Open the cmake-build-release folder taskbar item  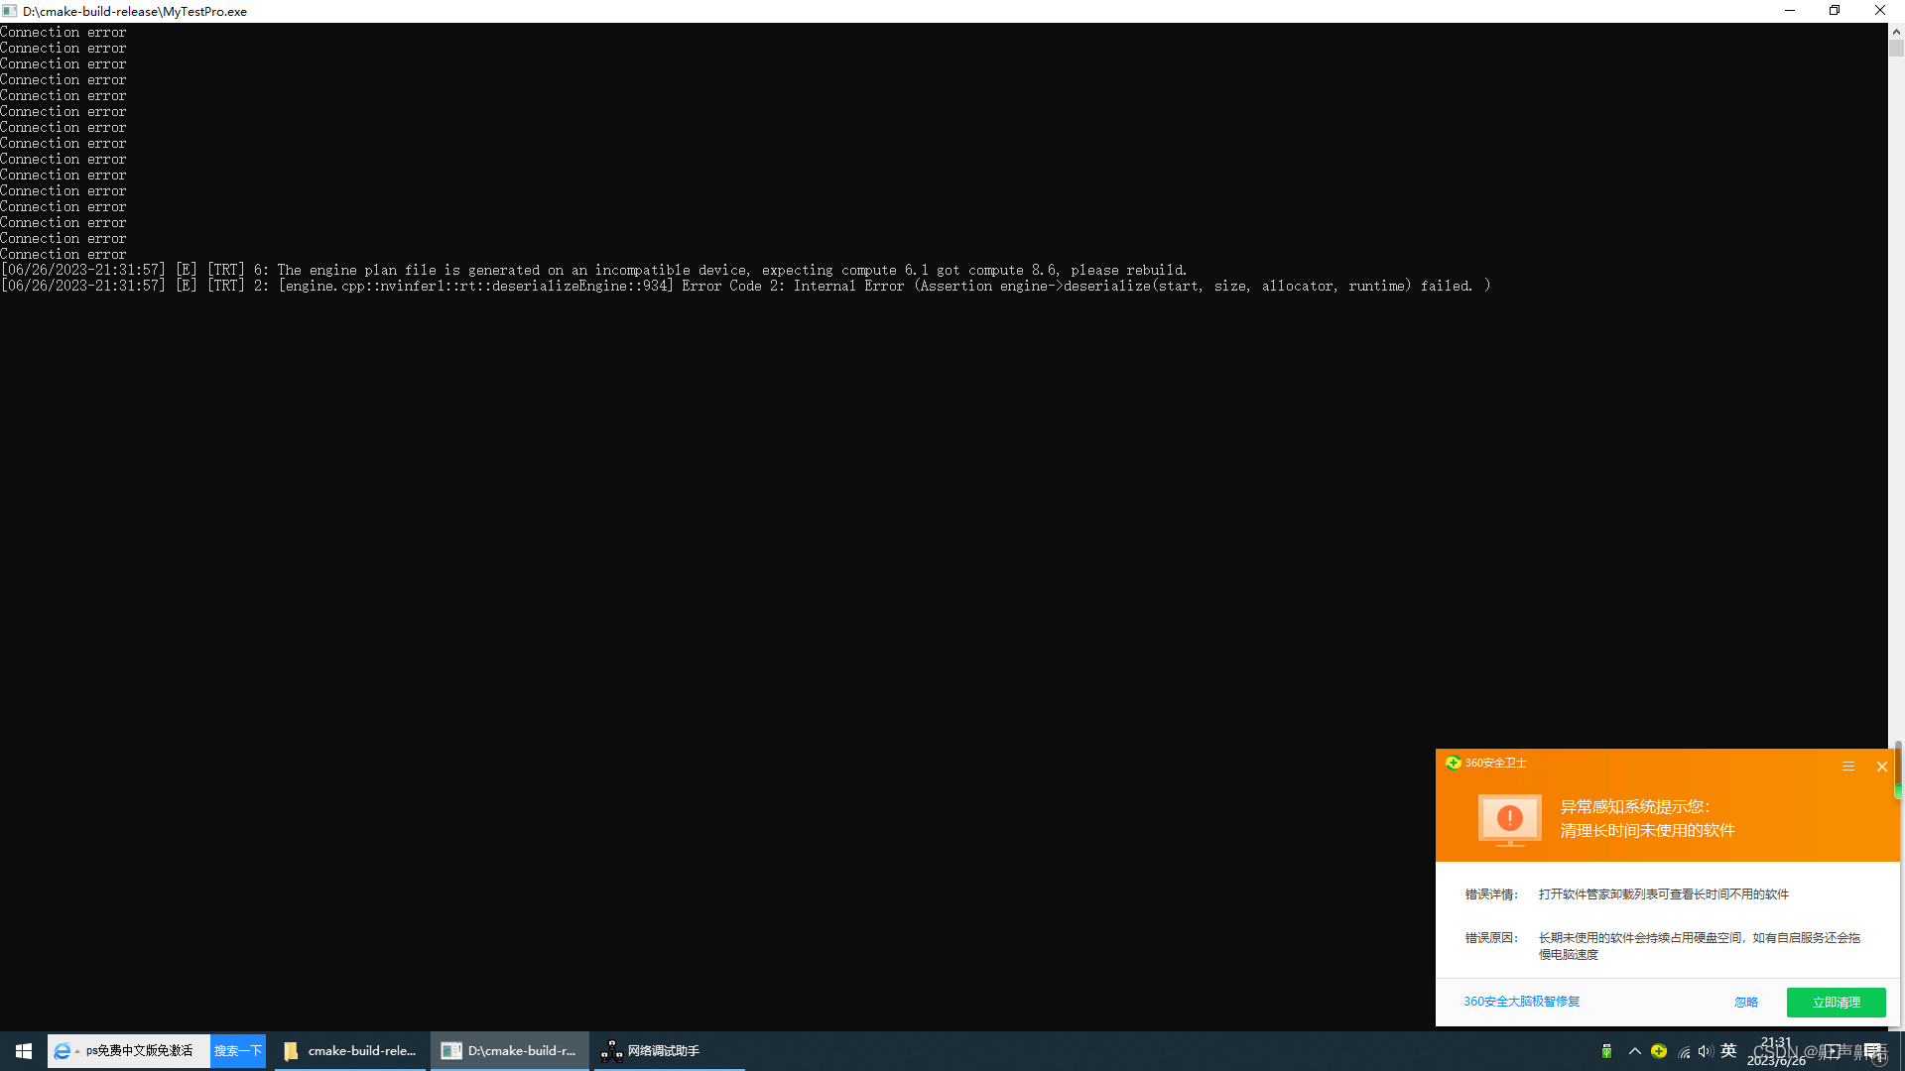pos(351,1050)
